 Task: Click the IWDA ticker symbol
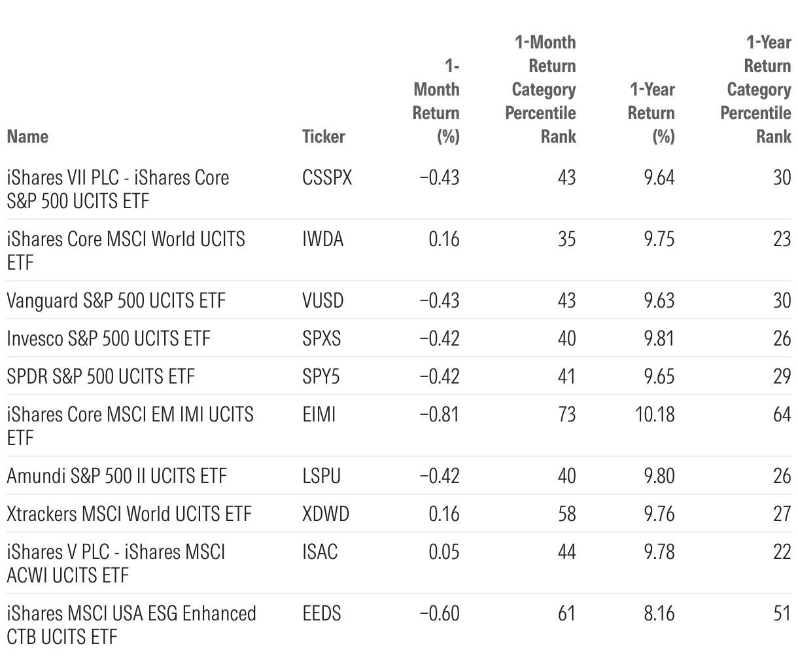click(322, 239)
